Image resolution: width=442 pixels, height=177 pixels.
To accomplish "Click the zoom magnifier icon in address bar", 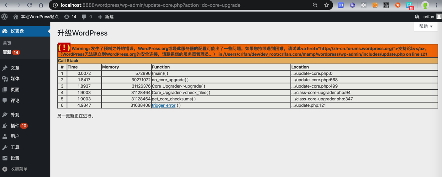I will [x=315, y=5].
